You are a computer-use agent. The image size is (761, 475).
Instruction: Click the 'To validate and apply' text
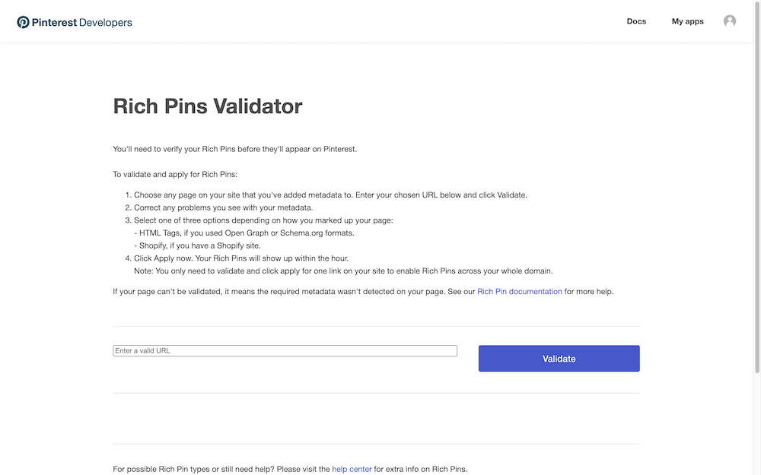[x=175, y=175]
